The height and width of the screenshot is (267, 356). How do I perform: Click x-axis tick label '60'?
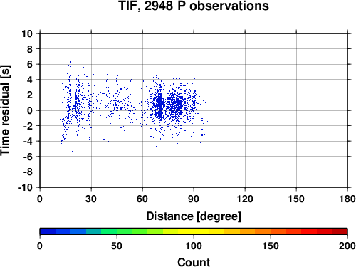click(142, 199)
